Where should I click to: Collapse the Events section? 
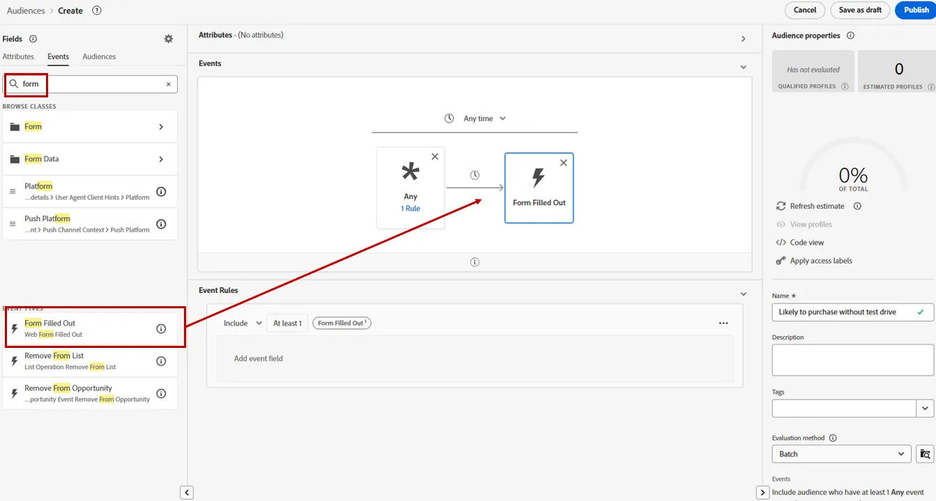pyautogui.click(x=744, y=67)
